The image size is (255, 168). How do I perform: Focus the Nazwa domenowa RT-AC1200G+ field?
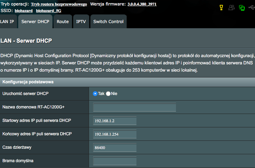point(134,107)
